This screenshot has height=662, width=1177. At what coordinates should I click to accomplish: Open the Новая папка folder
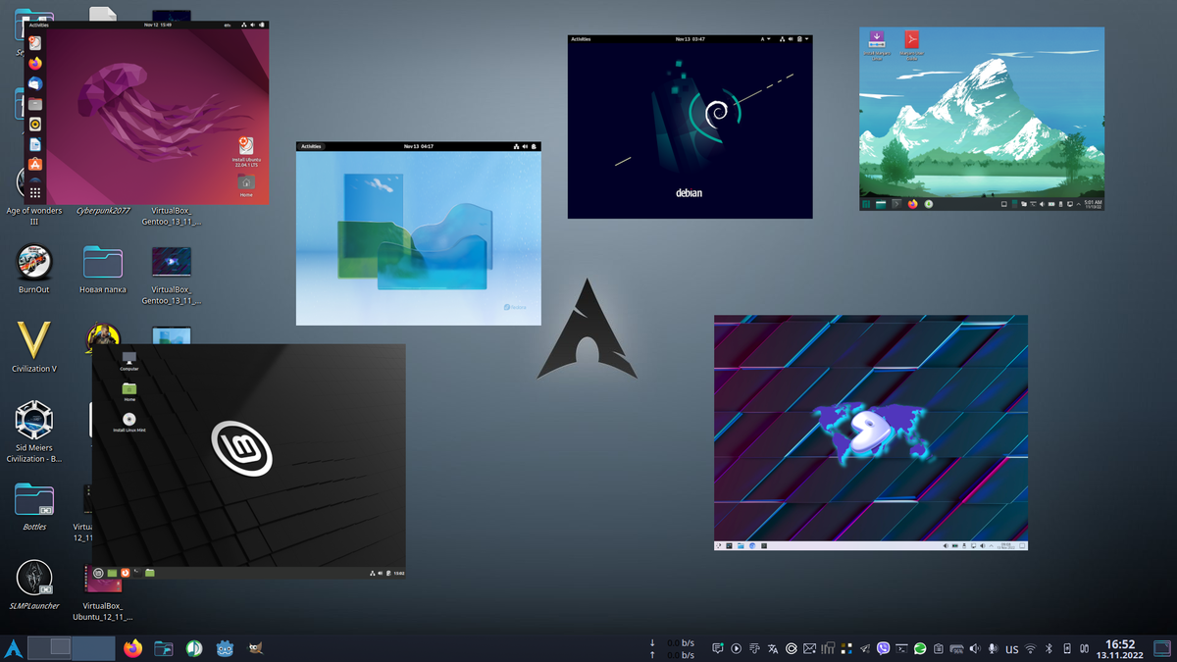tap(103, 269)
